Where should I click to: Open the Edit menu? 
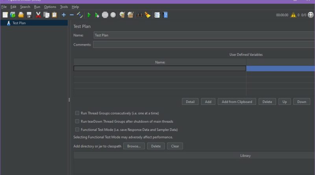pos(13,7)
